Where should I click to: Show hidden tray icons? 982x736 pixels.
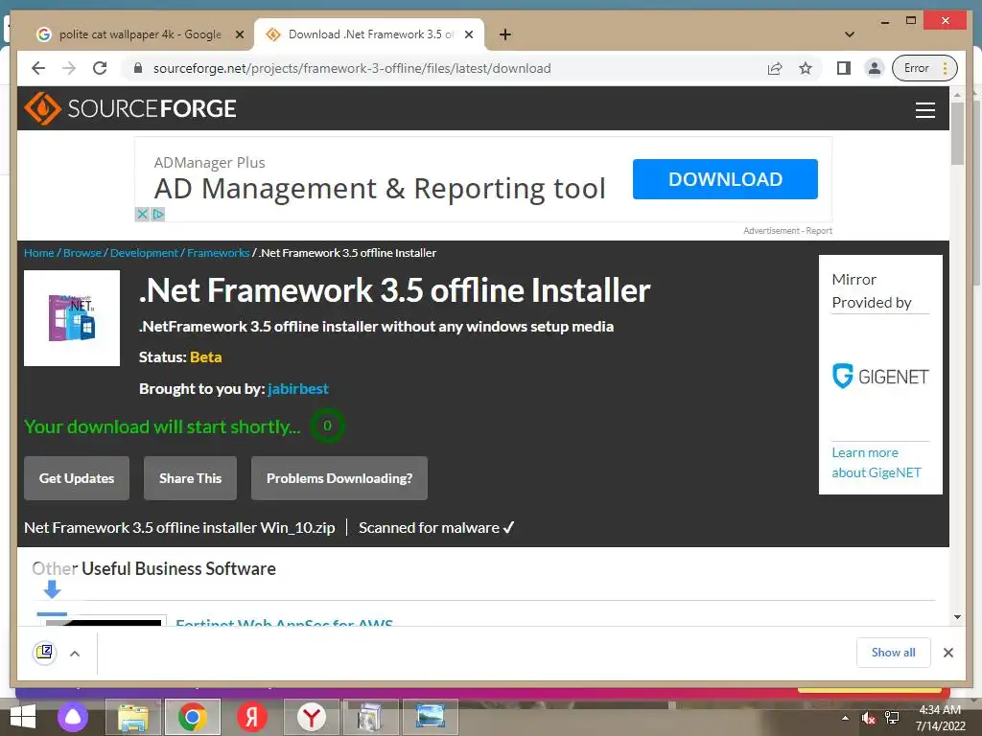click(845, 718)
